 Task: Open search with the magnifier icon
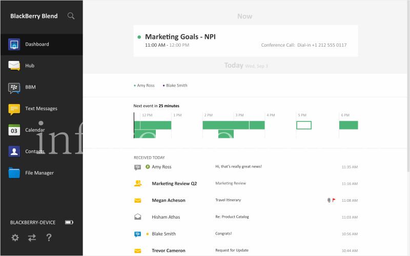(x=71, y=16)
